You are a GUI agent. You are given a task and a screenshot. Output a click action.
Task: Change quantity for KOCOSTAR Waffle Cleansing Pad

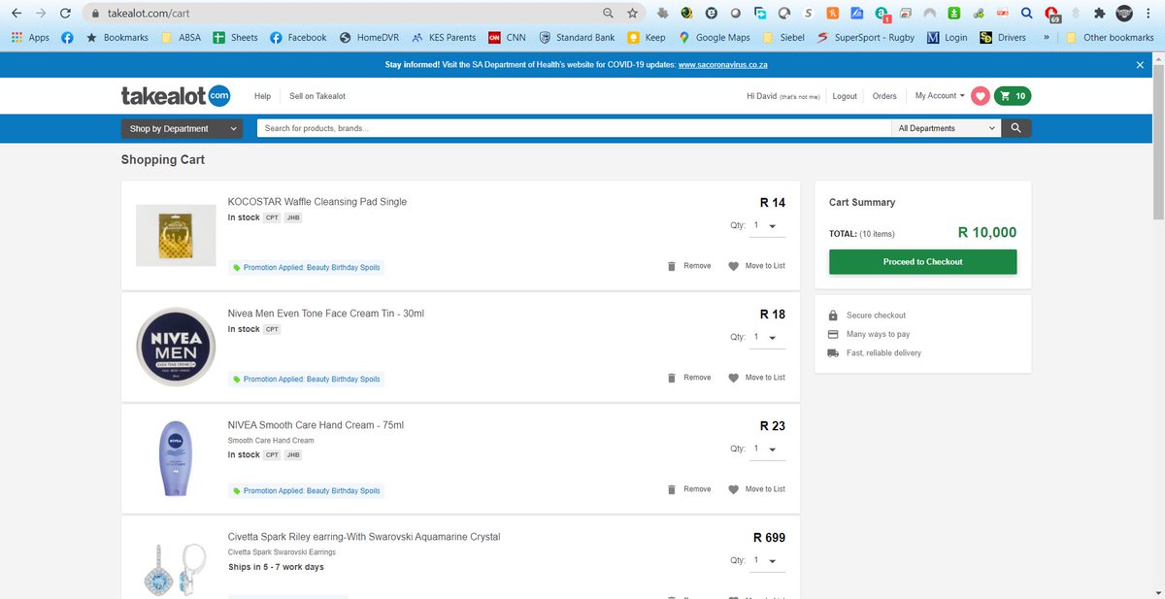point(765,226)
